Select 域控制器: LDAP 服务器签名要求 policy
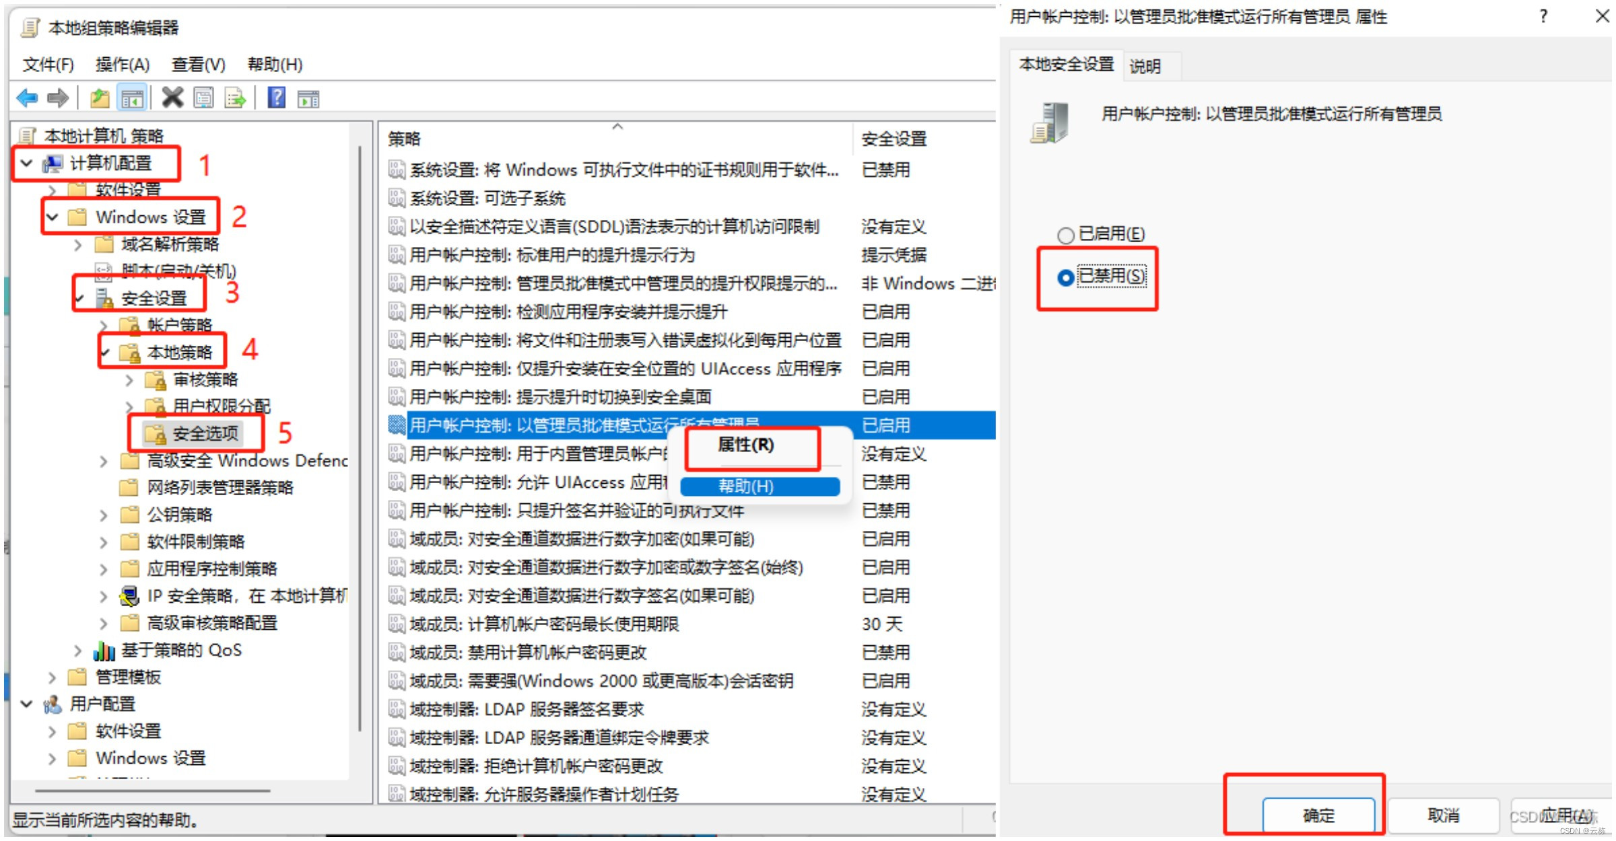The height and width of the screenshot is (841, 1616). 527,710
